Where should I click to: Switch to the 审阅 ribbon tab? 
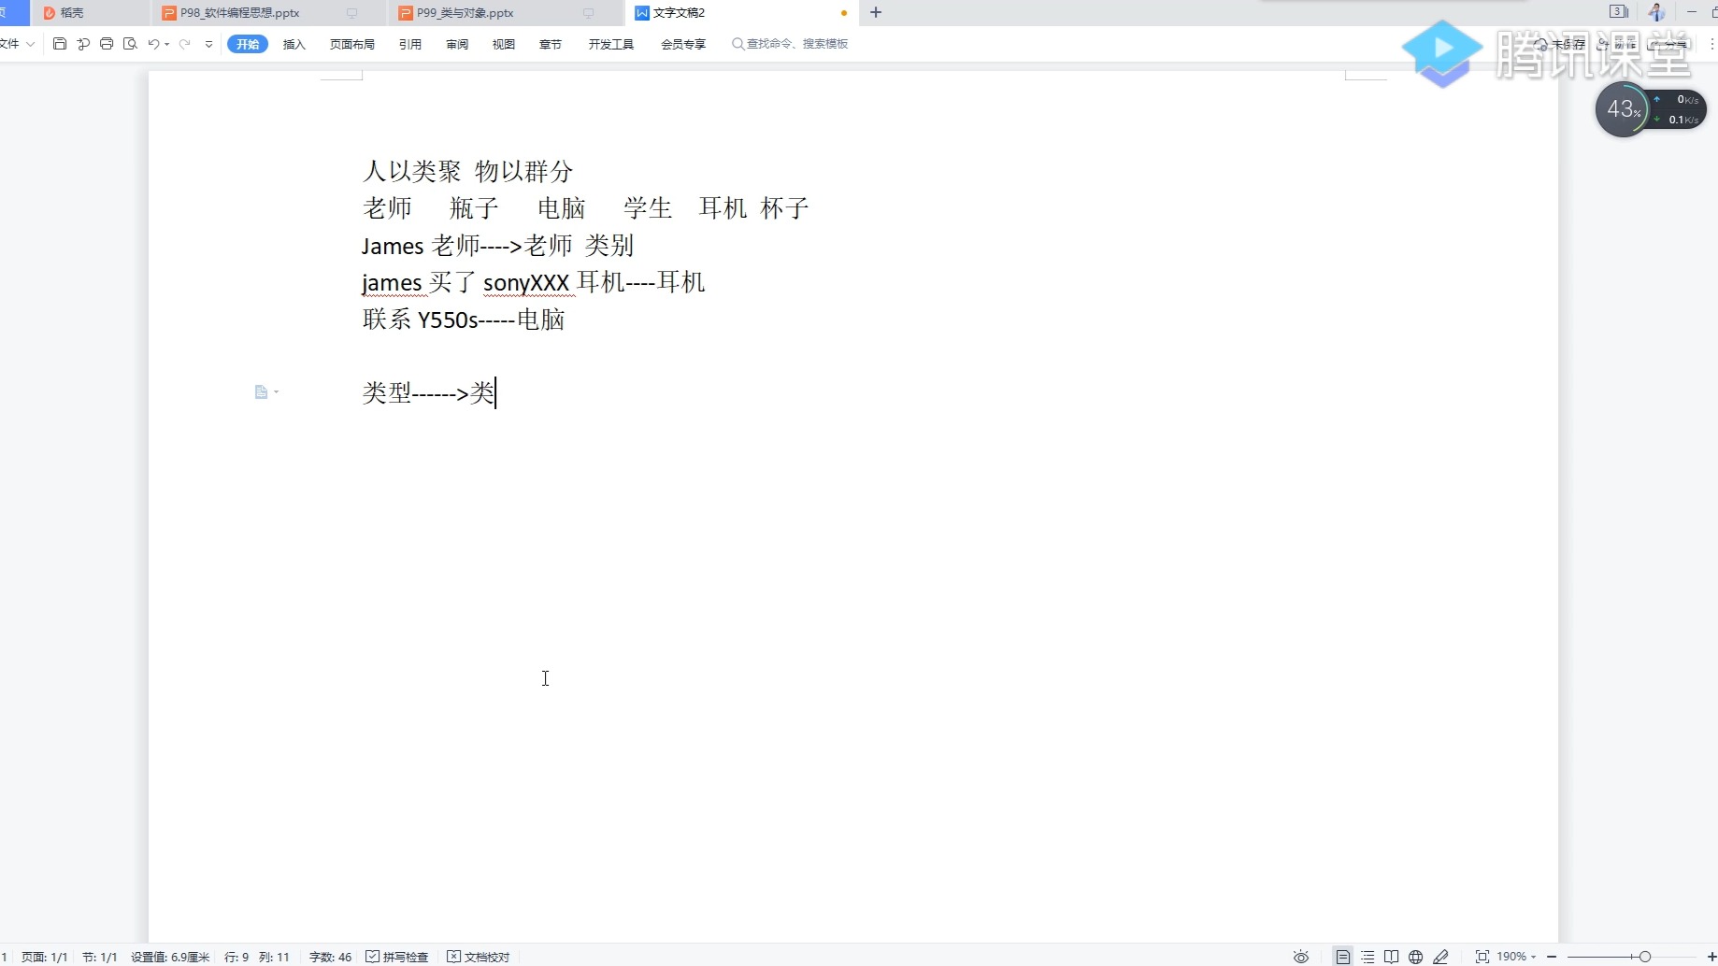pyautogui.click(x=457, y=44)
